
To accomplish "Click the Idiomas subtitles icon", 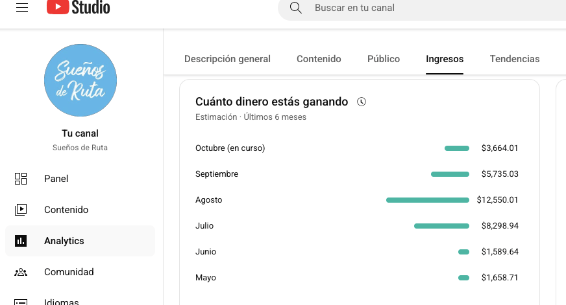I will click(x=21, y=302).
